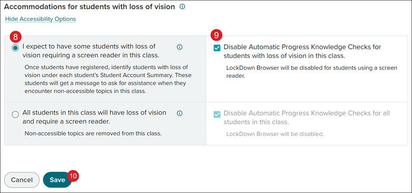Select the 'I expect to have some students' radio button

(16, 47)
